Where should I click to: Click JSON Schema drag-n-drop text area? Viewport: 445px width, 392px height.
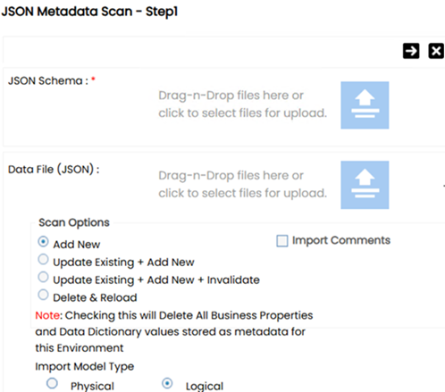(242, 104)
